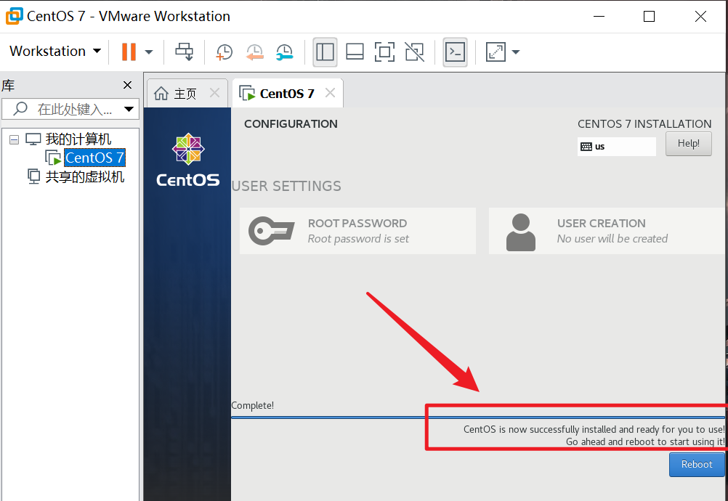
Task: Toggle the console view button
Action: (x=455, y=52)
